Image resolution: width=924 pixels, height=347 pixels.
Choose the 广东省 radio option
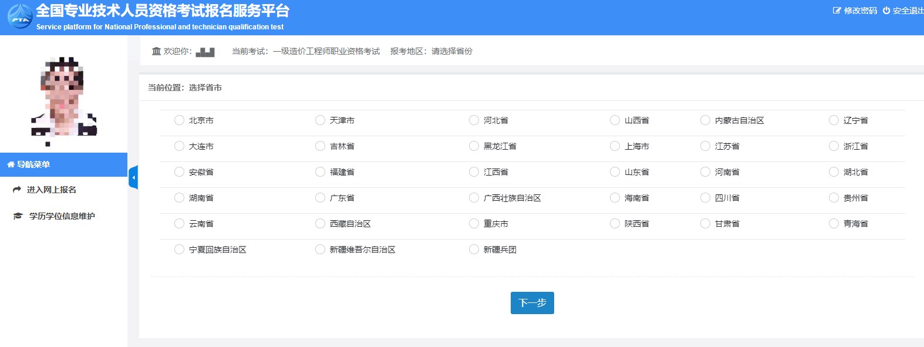point(320,198)
